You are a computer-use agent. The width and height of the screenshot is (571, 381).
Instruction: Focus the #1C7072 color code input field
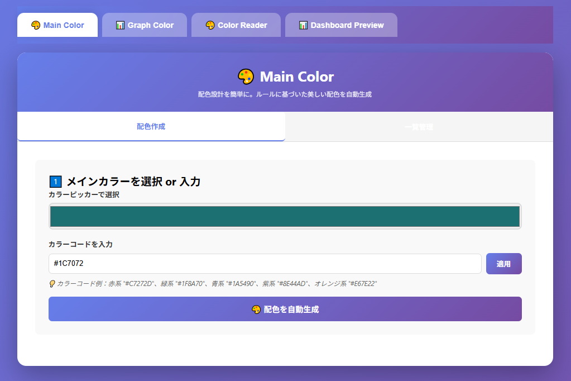[x=265, y=264]
